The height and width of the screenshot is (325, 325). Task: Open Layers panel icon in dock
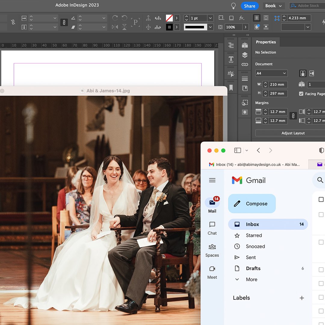click(x=245, y=55)
